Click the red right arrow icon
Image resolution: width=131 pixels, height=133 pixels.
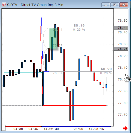coord(125,128)
